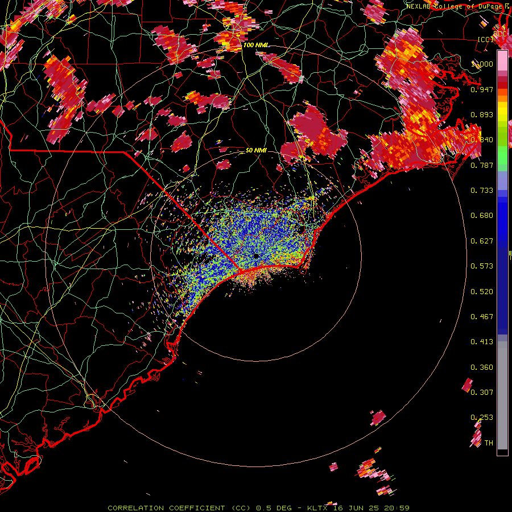
Task: Click the 0.253 scale value
Action: pyautogui.click(x=482, y=418)
